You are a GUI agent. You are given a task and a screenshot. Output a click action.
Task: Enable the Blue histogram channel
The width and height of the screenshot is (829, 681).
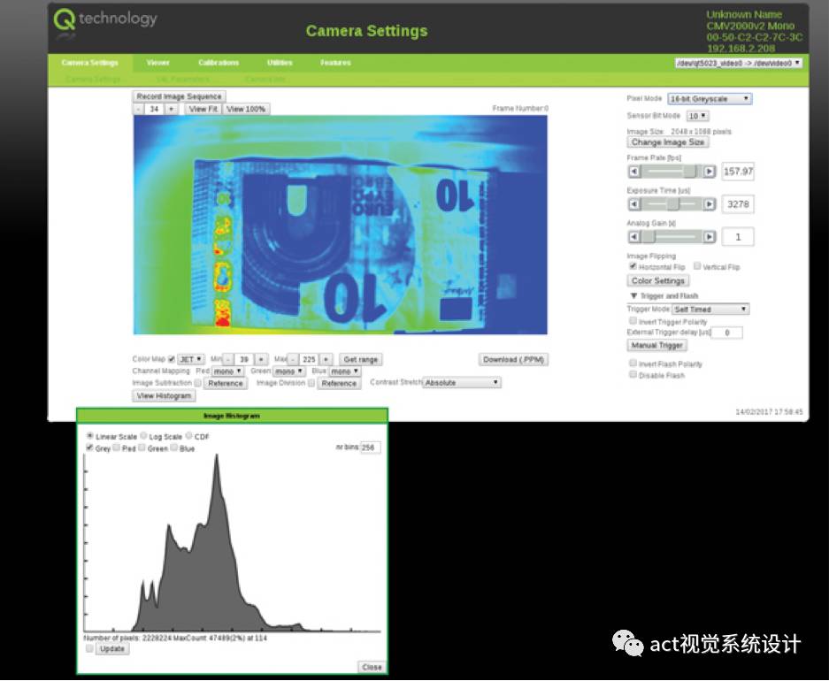coord(174,448)
